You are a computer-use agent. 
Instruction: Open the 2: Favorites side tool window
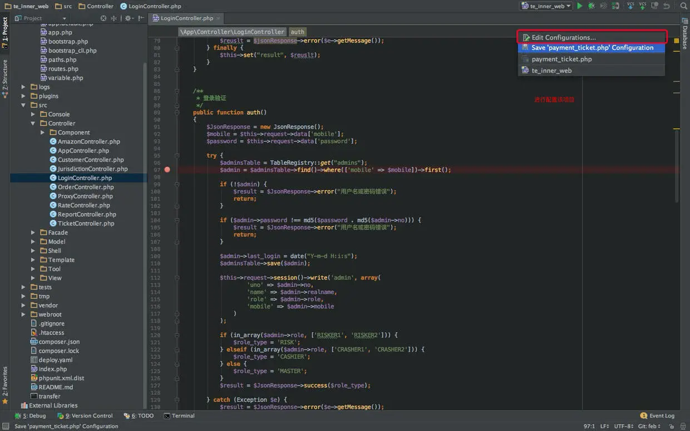(x=4, y=385)
